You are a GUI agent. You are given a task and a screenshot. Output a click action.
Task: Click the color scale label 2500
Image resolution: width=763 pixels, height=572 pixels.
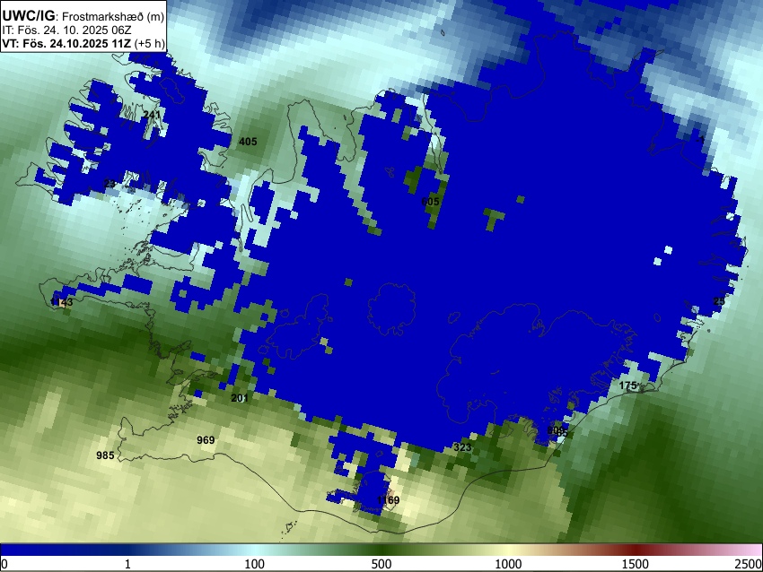tap(749, 564)
